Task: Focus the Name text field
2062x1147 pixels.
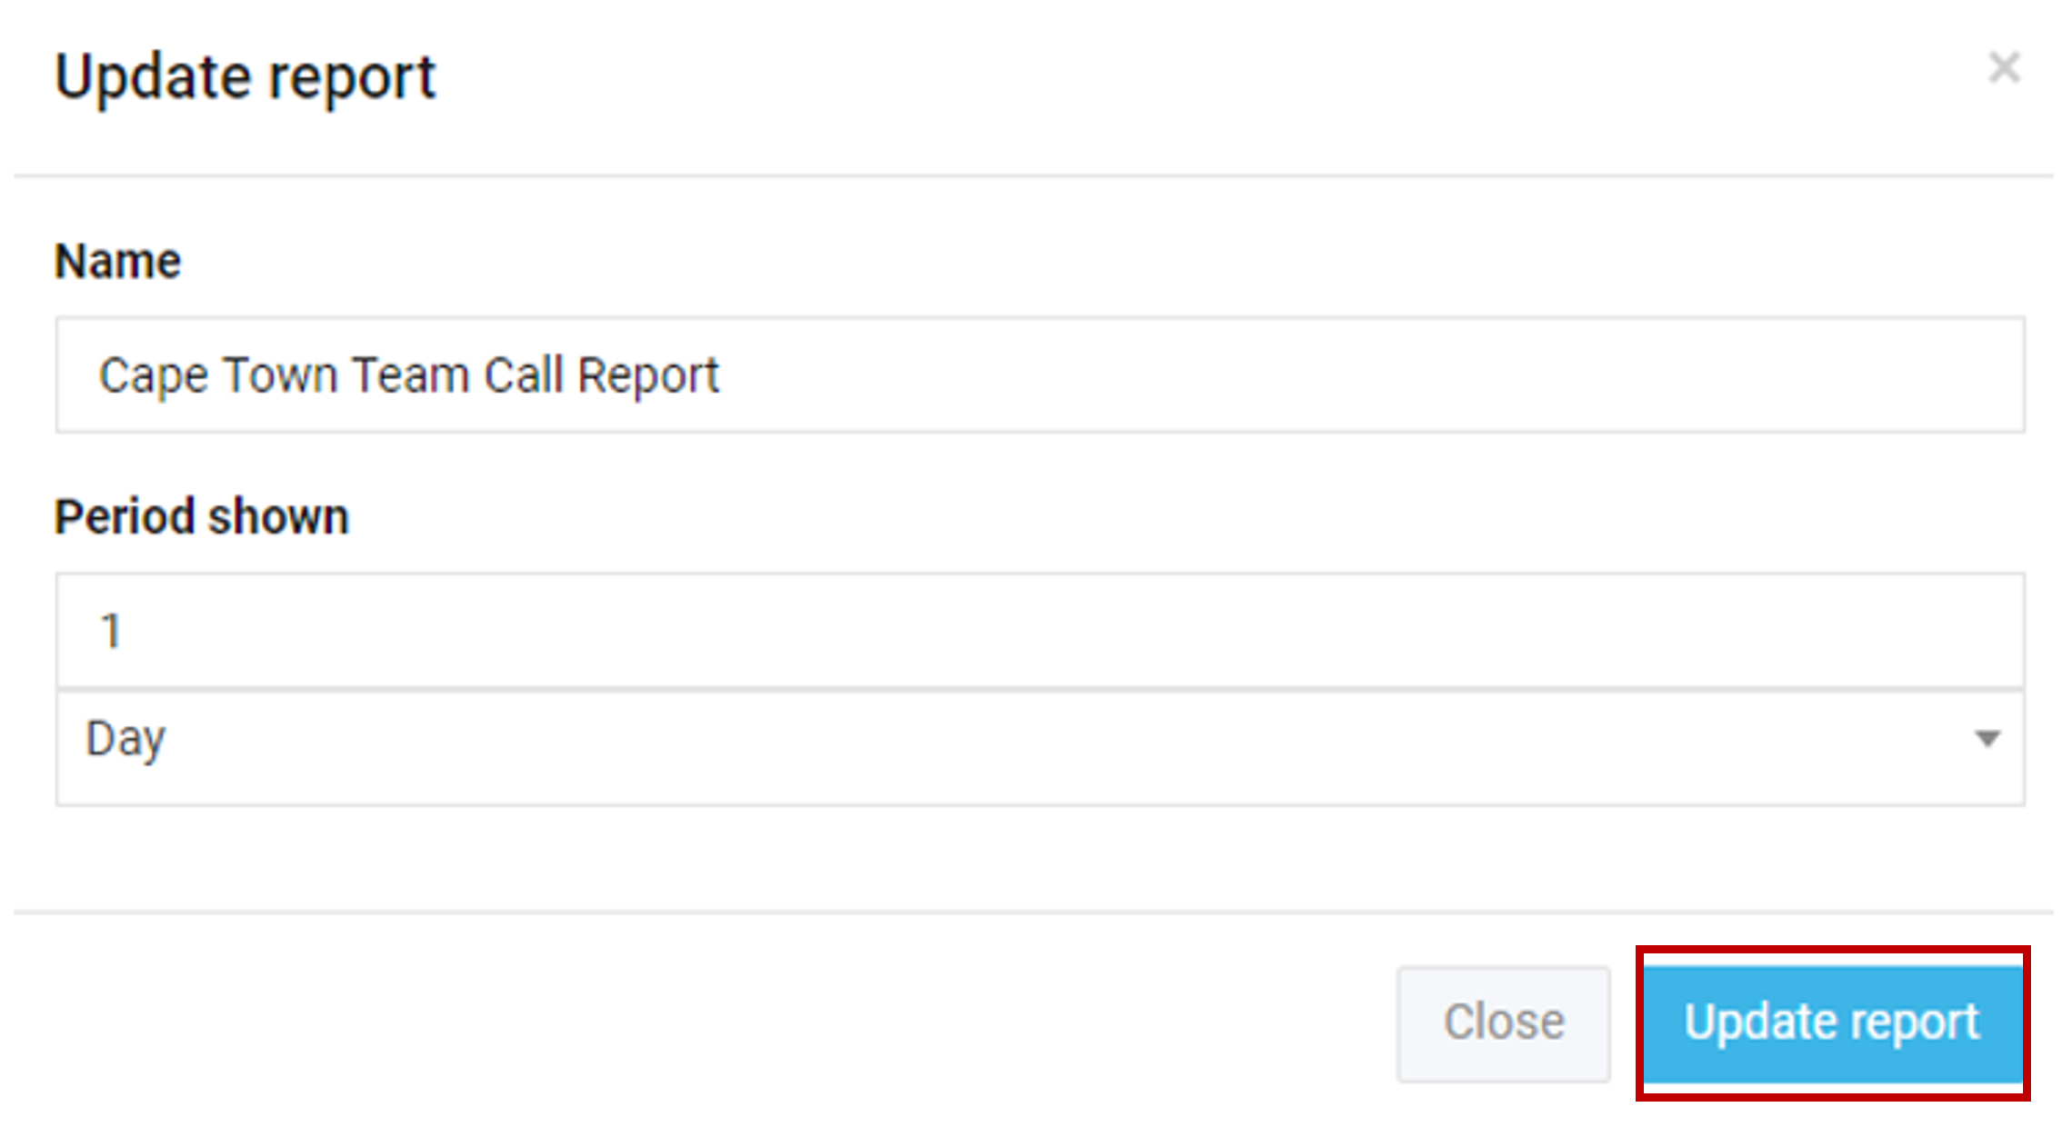Action: (1039, 374)
